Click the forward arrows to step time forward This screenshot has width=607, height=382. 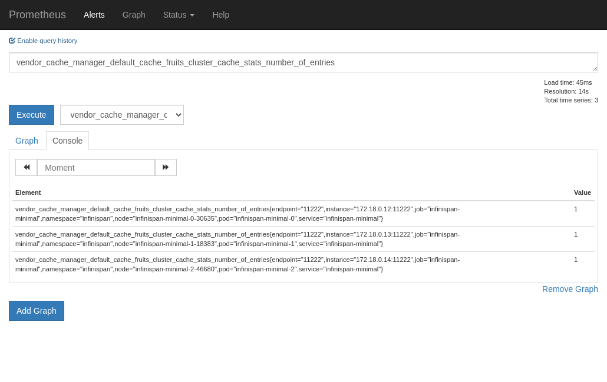[x=166, y=167]
